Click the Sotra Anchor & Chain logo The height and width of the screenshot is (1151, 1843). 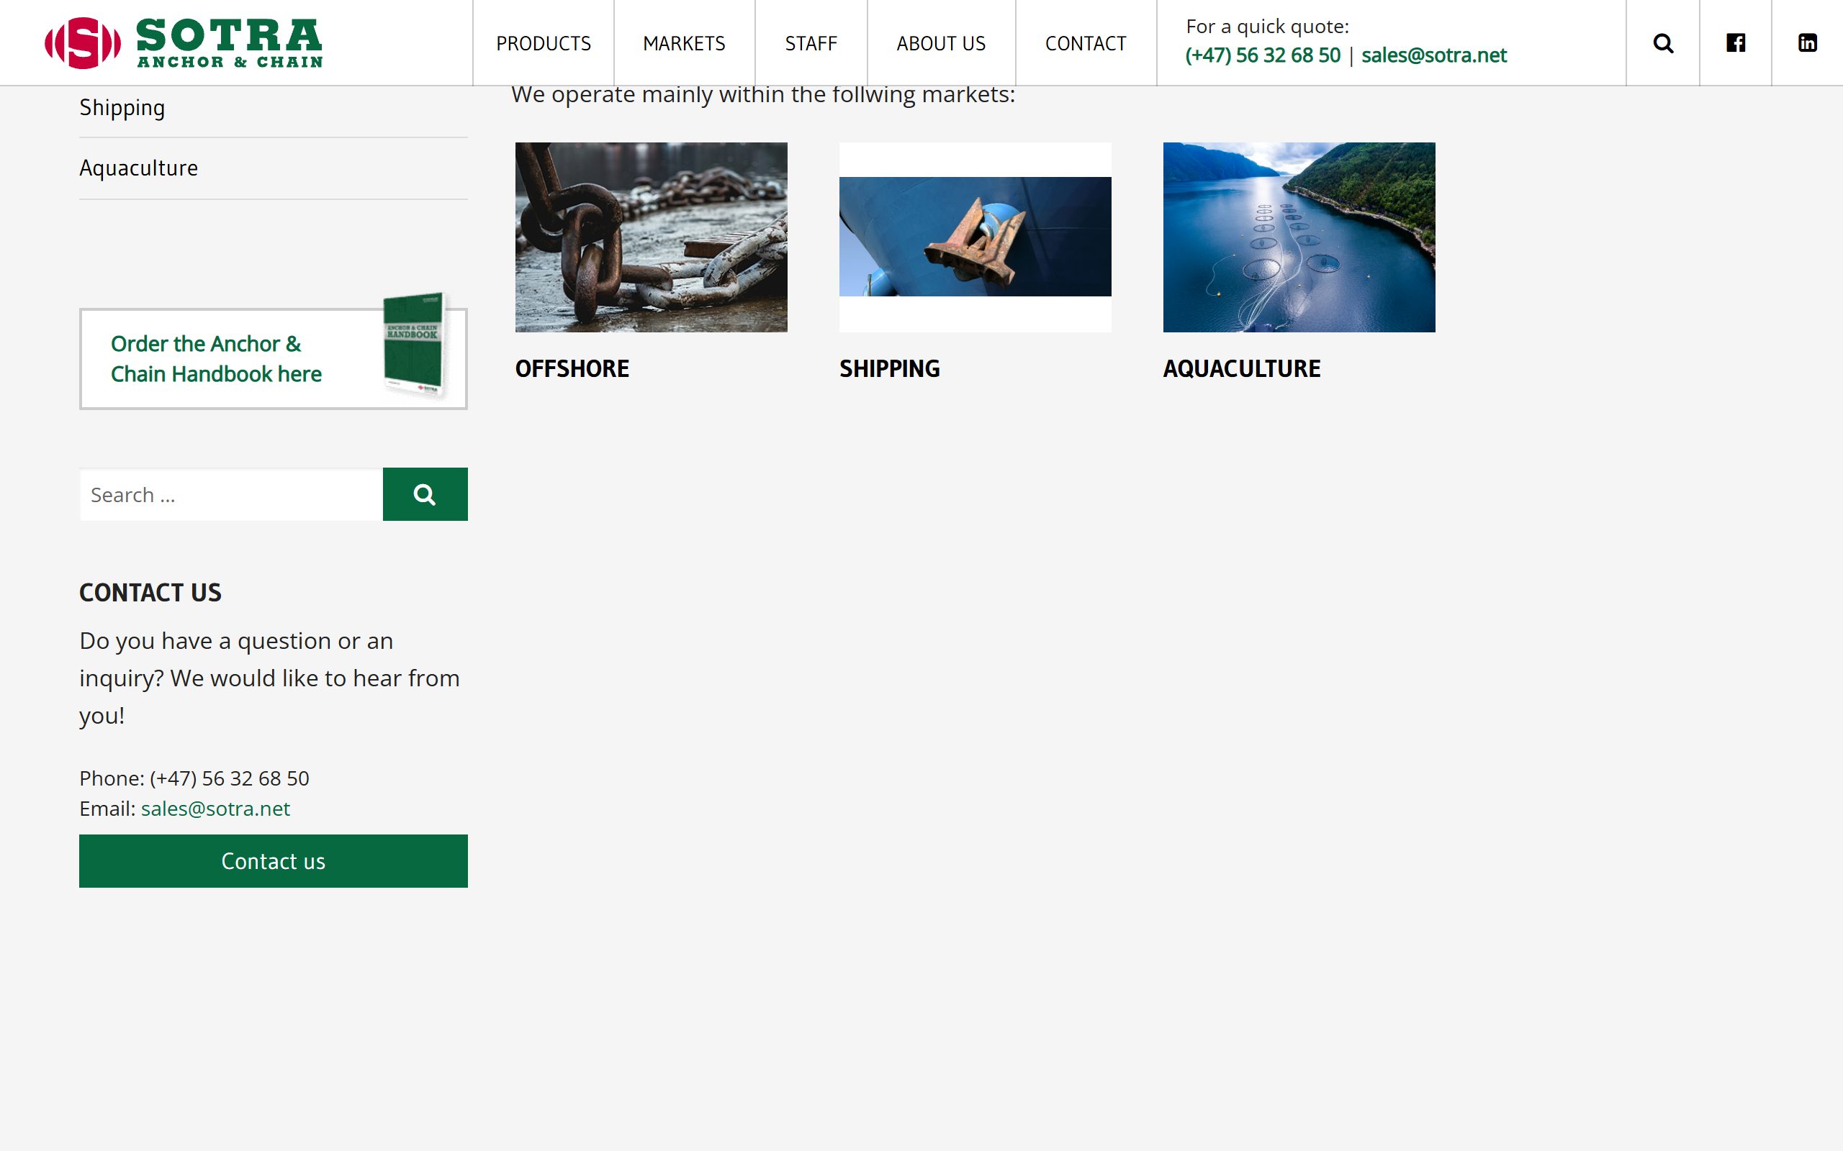[184, 43]
